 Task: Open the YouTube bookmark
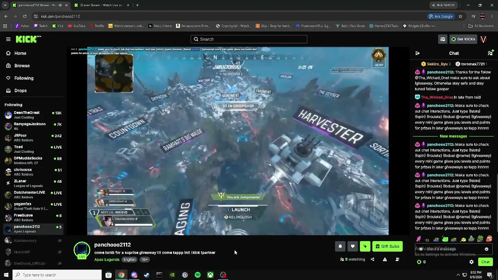click(77, 26)
